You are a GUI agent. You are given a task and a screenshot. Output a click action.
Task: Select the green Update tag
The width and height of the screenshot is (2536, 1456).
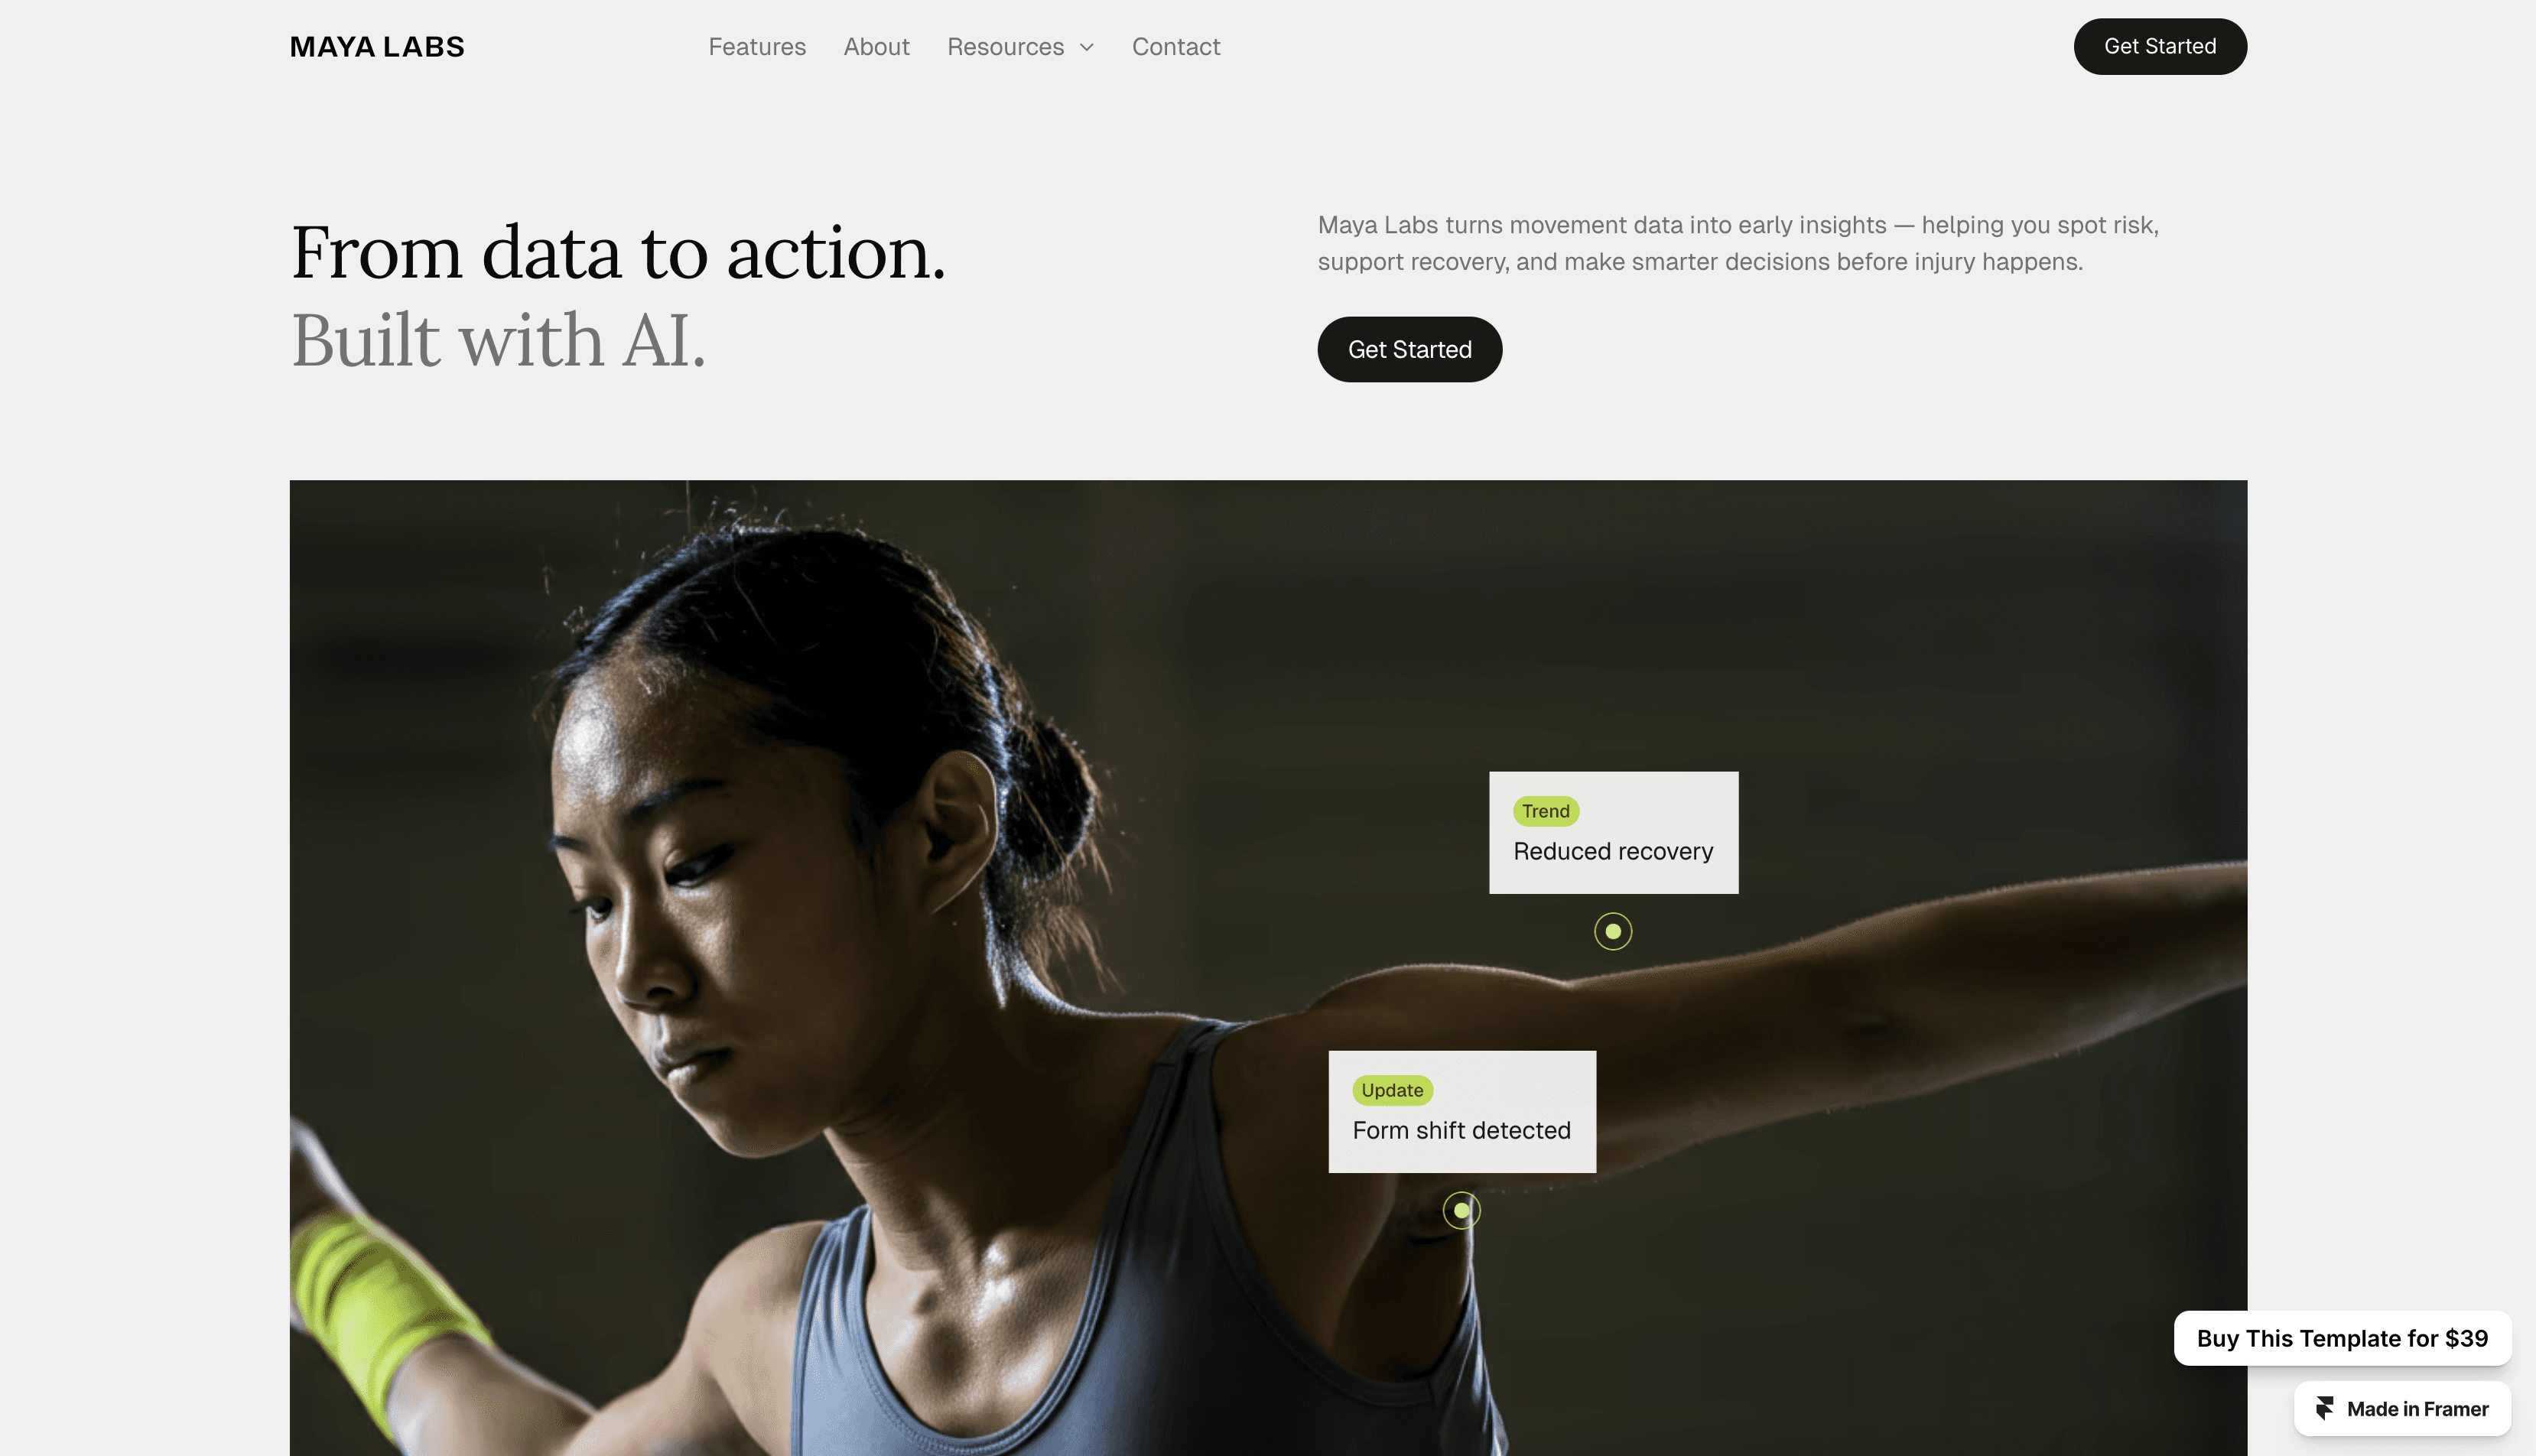[1392, 1090]
